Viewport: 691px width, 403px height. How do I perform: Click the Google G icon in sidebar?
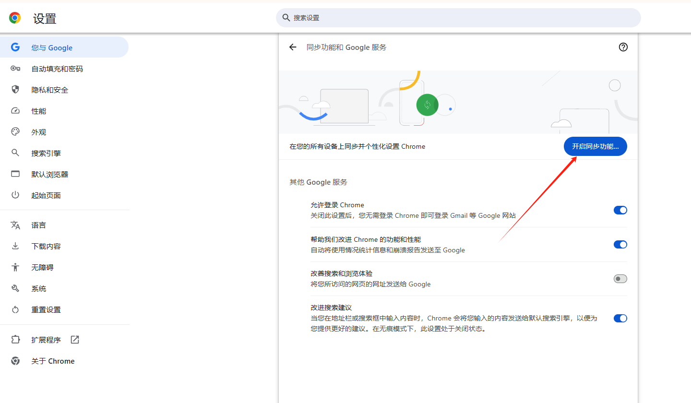click(x=15, y=47)
